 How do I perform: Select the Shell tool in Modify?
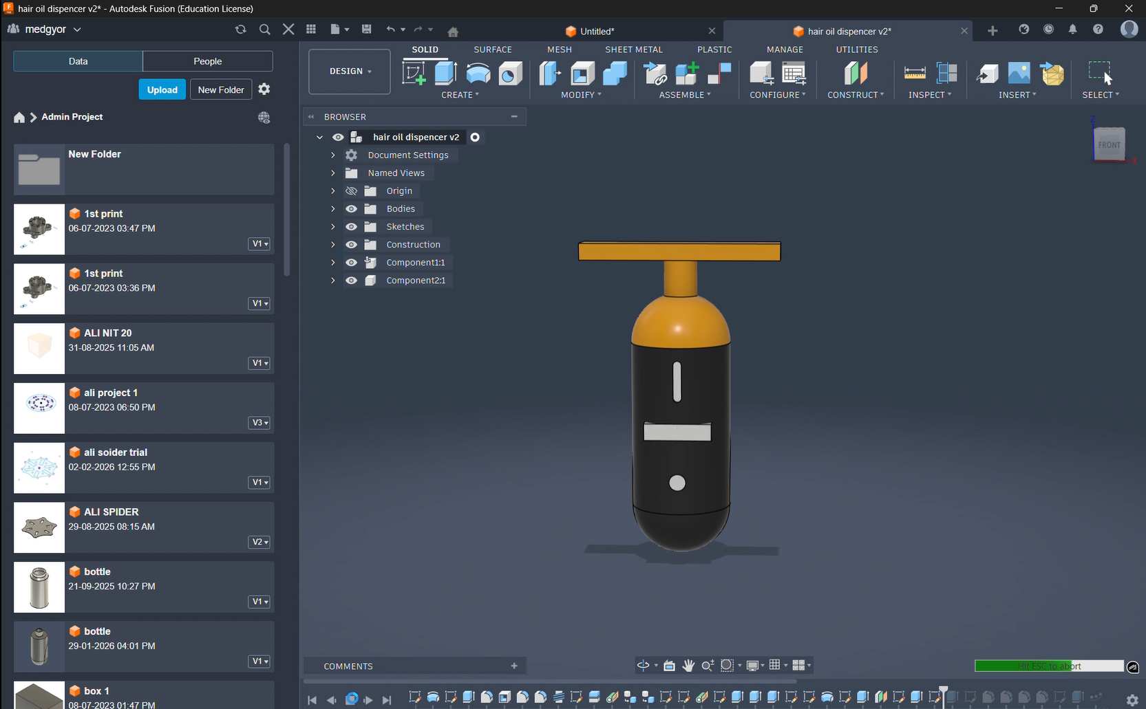(582, 73)
